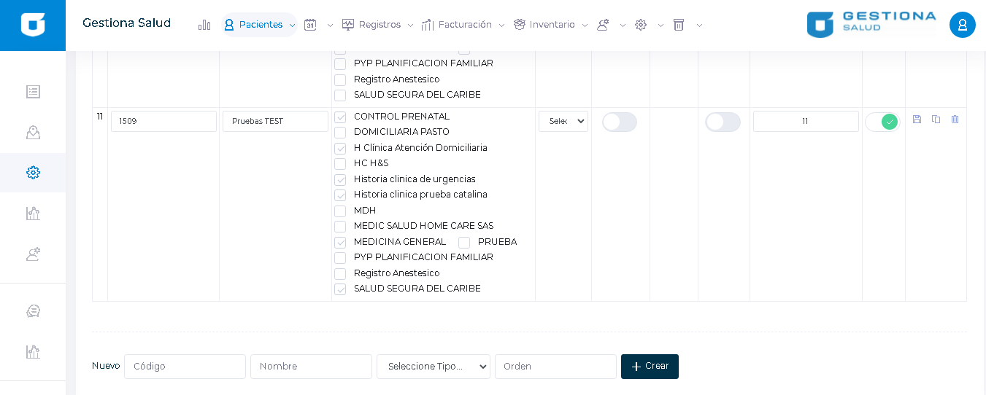Viewport: 986px width, 395px height.
Task: Open the Inventario menu
Action: click(551, 25)
